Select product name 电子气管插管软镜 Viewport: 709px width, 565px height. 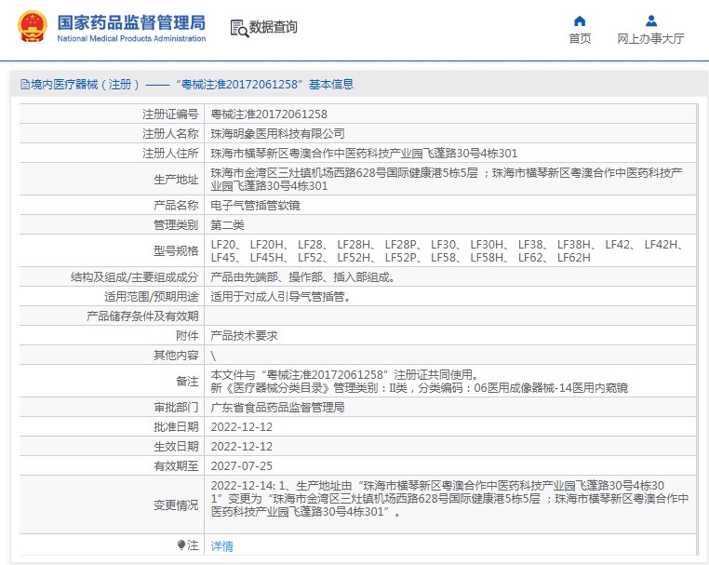click(256, 206)
